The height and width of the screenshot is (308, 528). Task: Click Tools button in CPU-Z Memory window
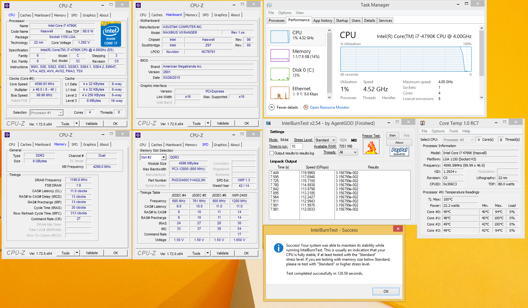click(66, 253)
